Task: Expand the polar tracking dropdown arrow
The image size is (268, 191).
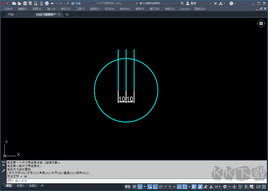Action: (165, 187)
